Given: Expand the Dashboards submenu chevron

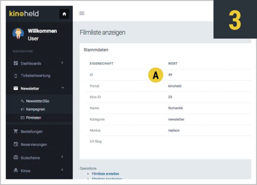Looking at the screenshot, I should tap(62, 63).
